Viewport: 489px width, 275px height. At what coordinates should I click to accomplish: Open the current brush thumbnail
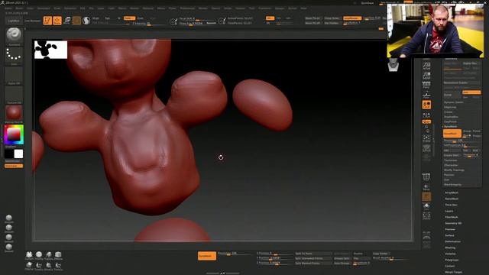14,35
